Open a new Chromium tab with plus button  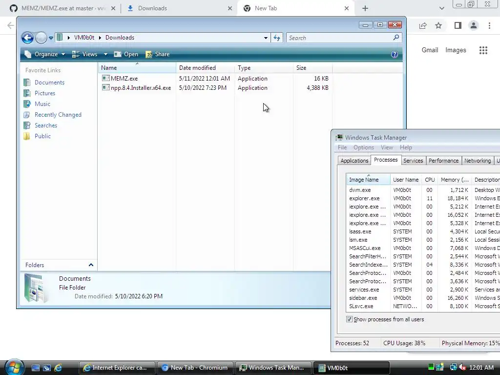coord(365,8)
